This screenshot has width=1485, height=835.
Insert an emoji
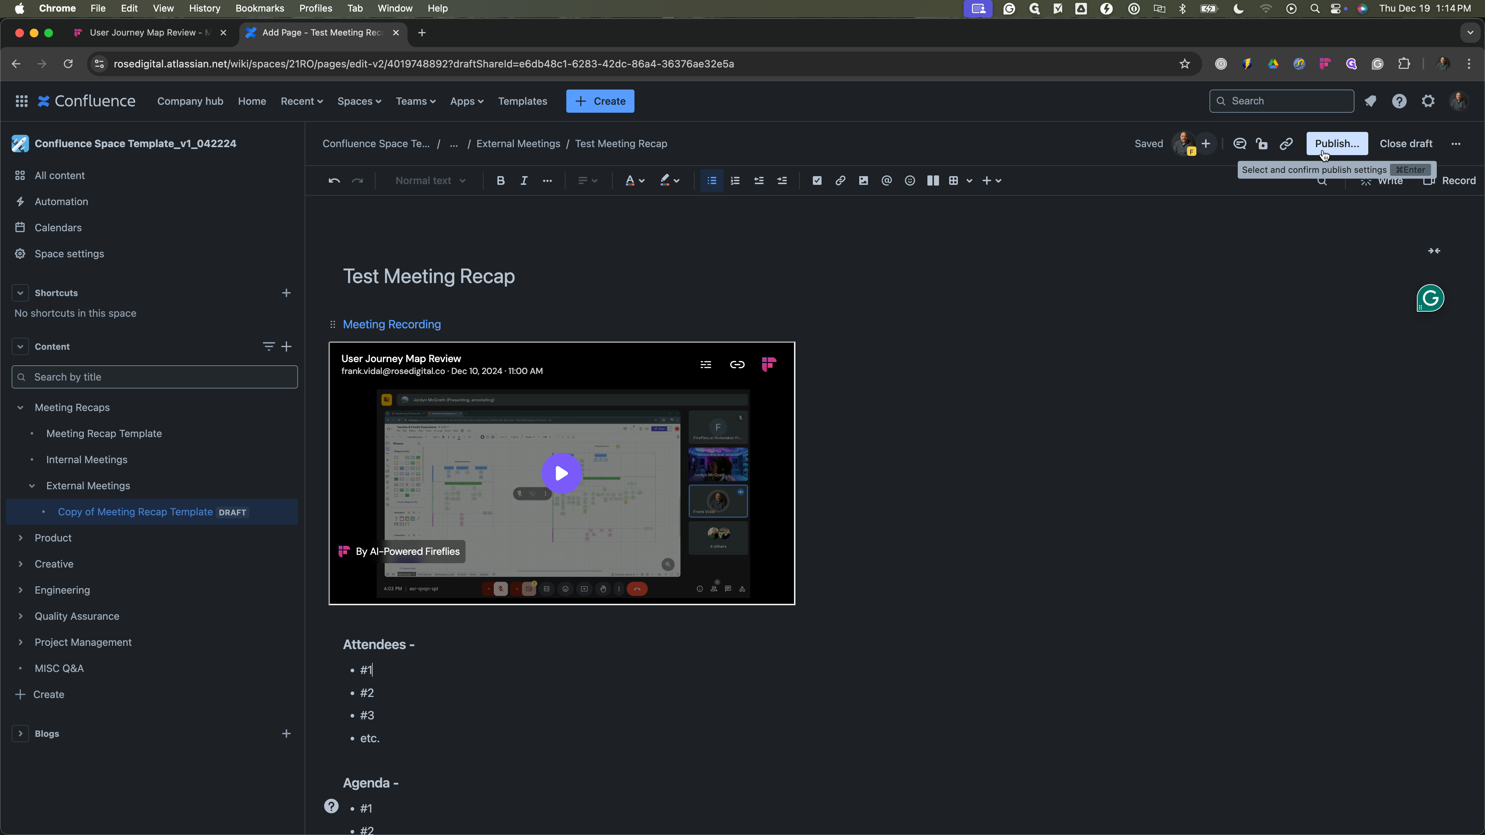(x=910, y=181)
